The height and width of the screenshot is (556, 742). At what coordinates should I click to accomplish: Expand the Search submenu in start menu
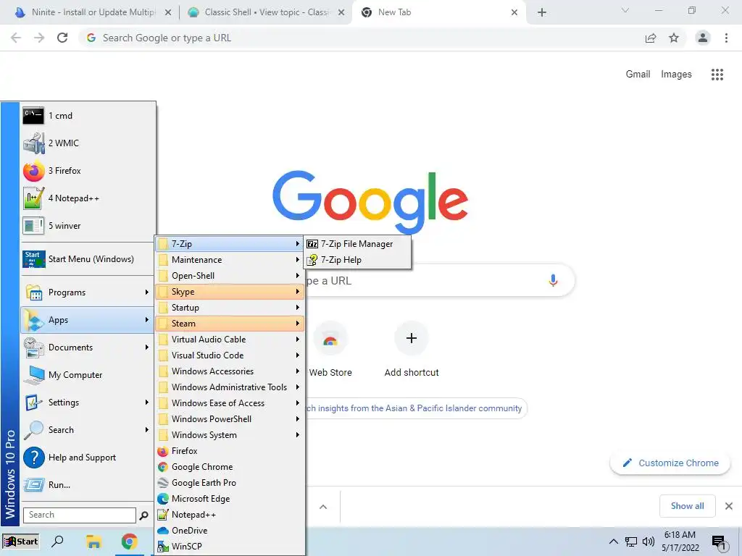pyautogui.click(x=88, y=430)
